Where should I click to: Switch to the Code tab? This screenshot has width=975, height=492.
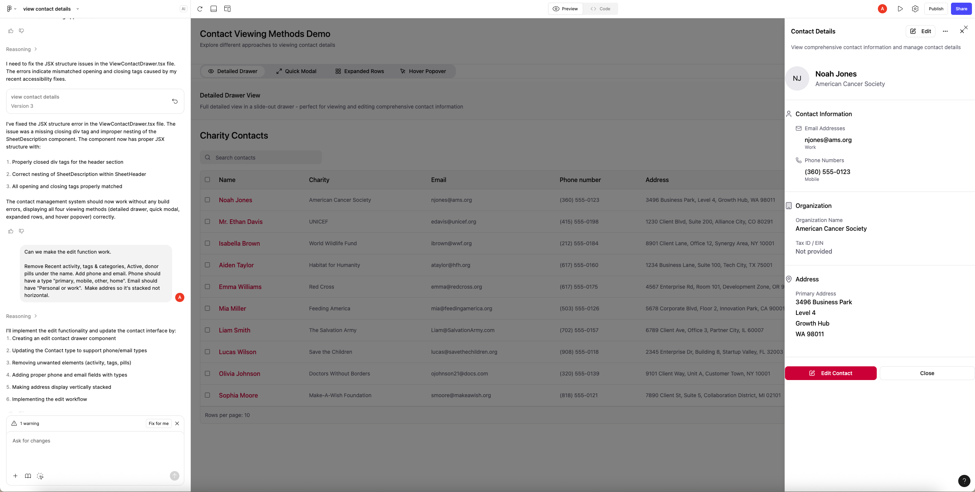[600, 9]
